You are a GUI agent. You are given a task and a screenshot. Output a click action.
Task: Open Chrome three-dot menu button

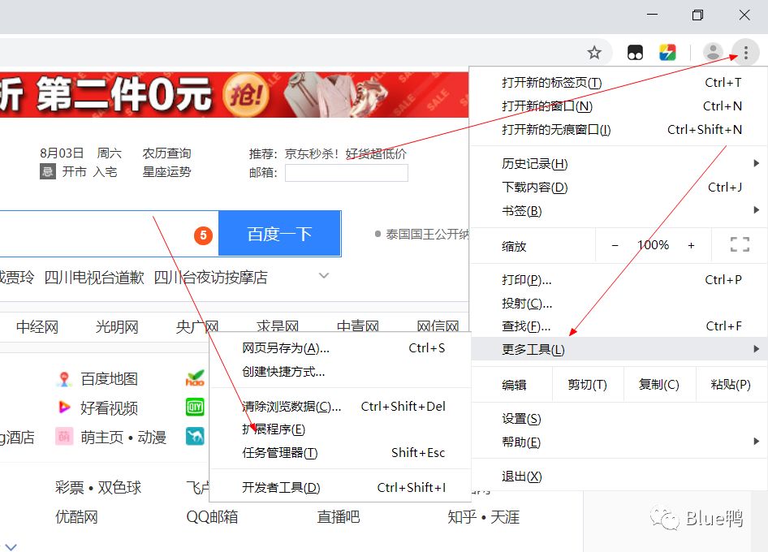[745, 53]
